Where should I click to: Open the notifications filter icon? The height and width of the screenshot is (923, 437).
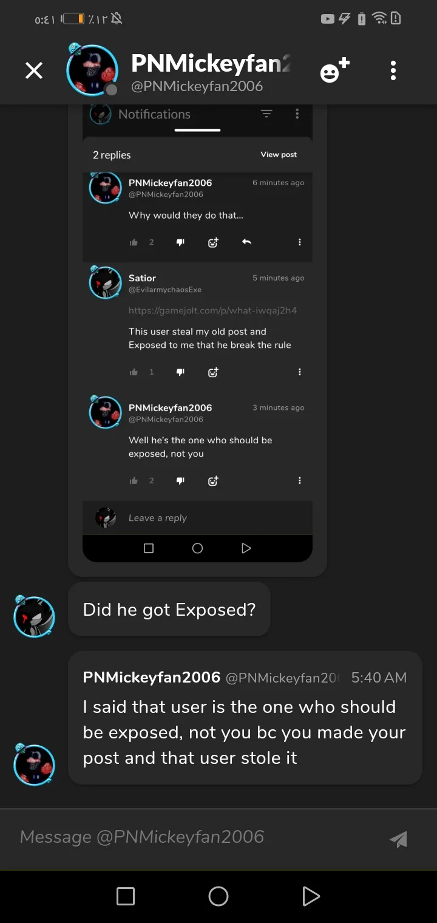point(266,114)
